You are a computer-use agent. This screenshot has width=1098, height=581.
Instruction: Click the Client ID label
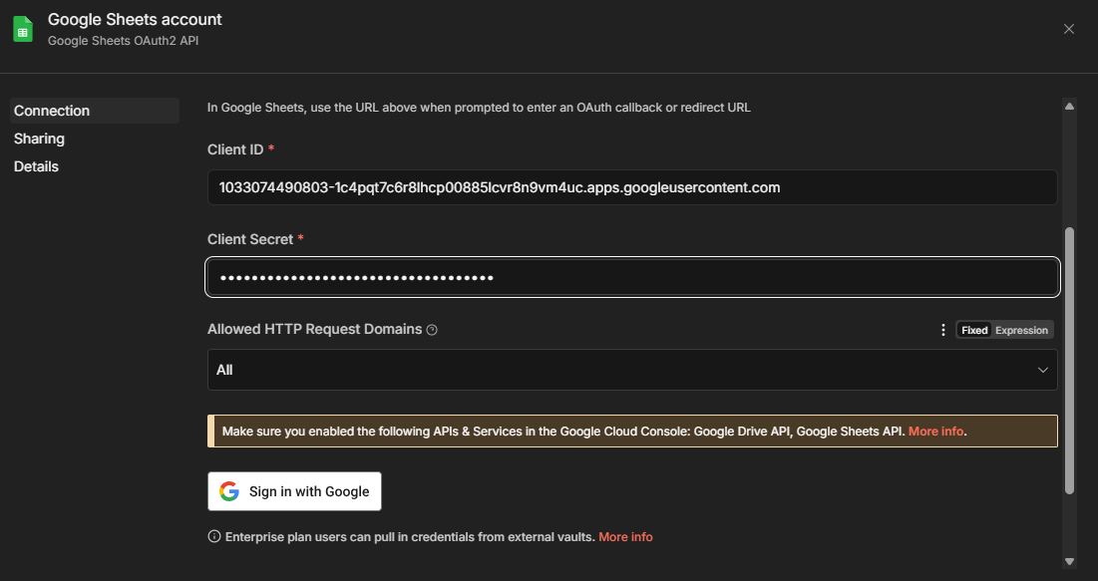tap(235, 149)
